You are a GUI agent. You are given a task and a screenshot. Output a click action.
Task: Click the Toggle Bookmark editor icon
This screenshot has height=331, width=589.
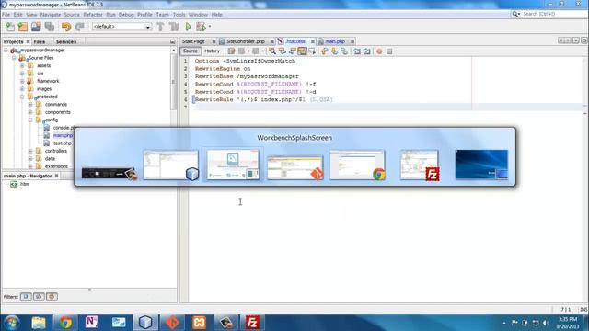pyautogui.click(x=344, y=51)
